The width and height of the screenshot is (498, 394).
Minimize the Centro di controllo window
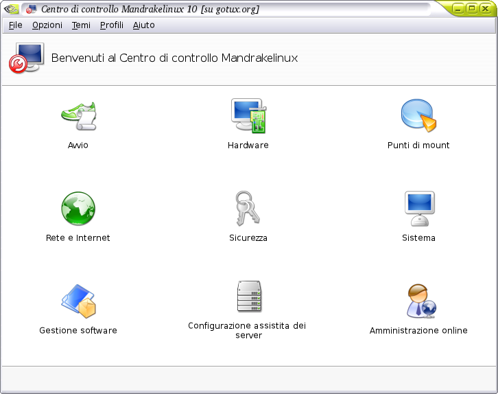tap(458, 8)
